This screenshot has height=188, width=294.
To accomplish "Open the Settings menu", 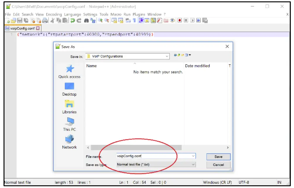I will pyautogui.click(x=90, y=14).
